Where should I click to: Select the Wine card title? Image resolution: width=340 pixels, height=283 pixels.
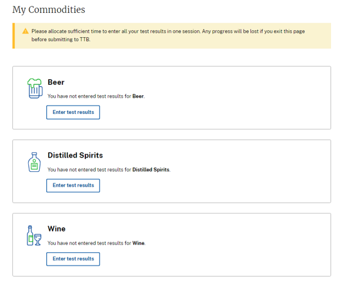(56, 229)
